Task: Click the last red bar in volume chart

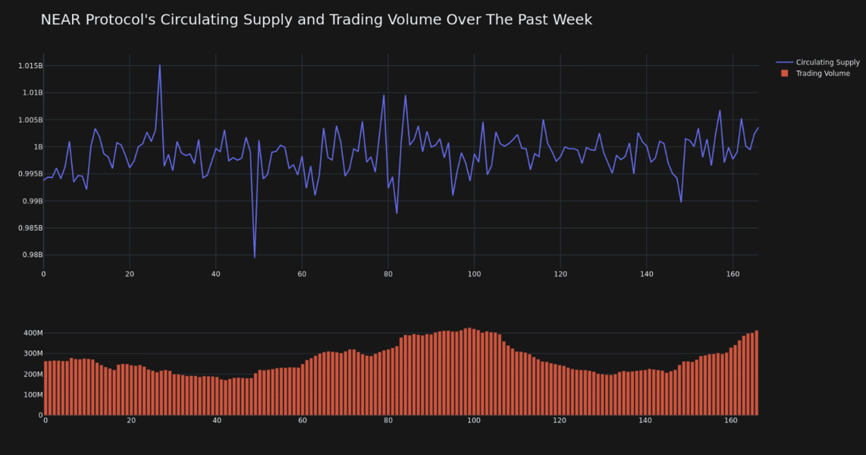Action: pos(757,373)
